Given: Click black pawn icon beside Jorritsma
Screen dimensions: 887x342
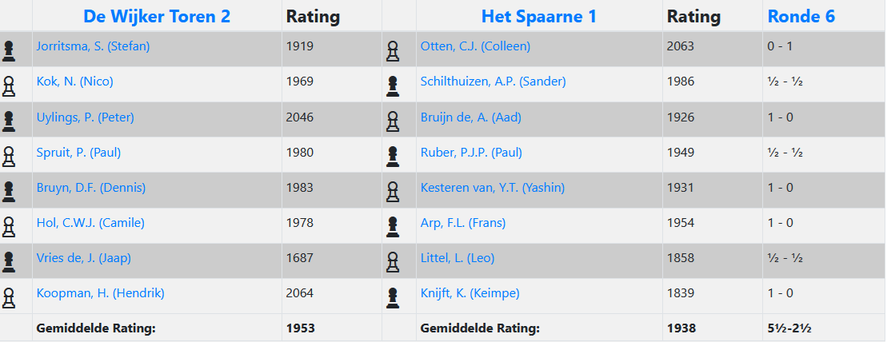Looking at the screenshot, I should (x=9, y=51).
